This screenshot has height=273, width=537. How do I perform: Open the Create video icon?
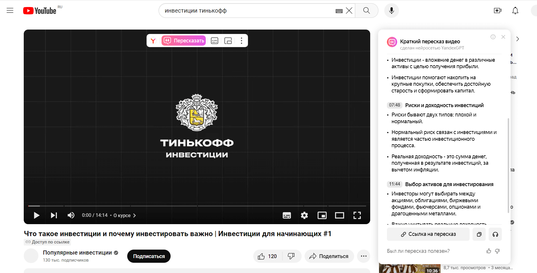tap(497, 11)
